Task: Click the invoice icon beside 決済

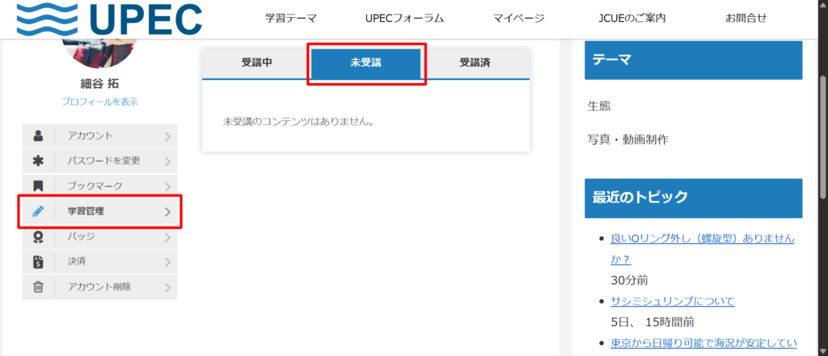Action: pyautogui.click(x=38, y=262)
